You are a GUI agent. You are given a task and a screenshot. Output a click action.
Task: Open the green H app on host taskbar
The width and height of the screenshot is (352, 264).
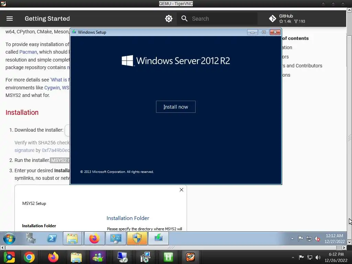(168, 257)
